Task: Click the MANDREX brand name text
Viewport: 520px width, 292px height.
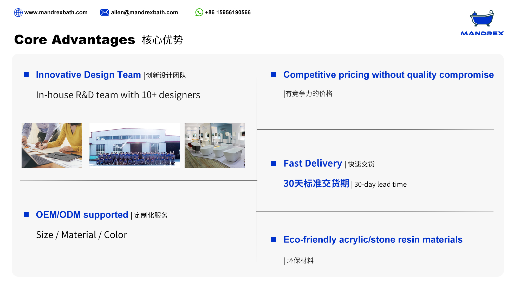Action: tap(482, 33)
